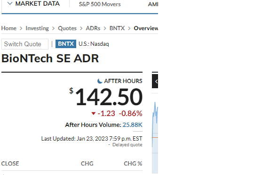Click the red down-triangle change icon

pos(93,113)
